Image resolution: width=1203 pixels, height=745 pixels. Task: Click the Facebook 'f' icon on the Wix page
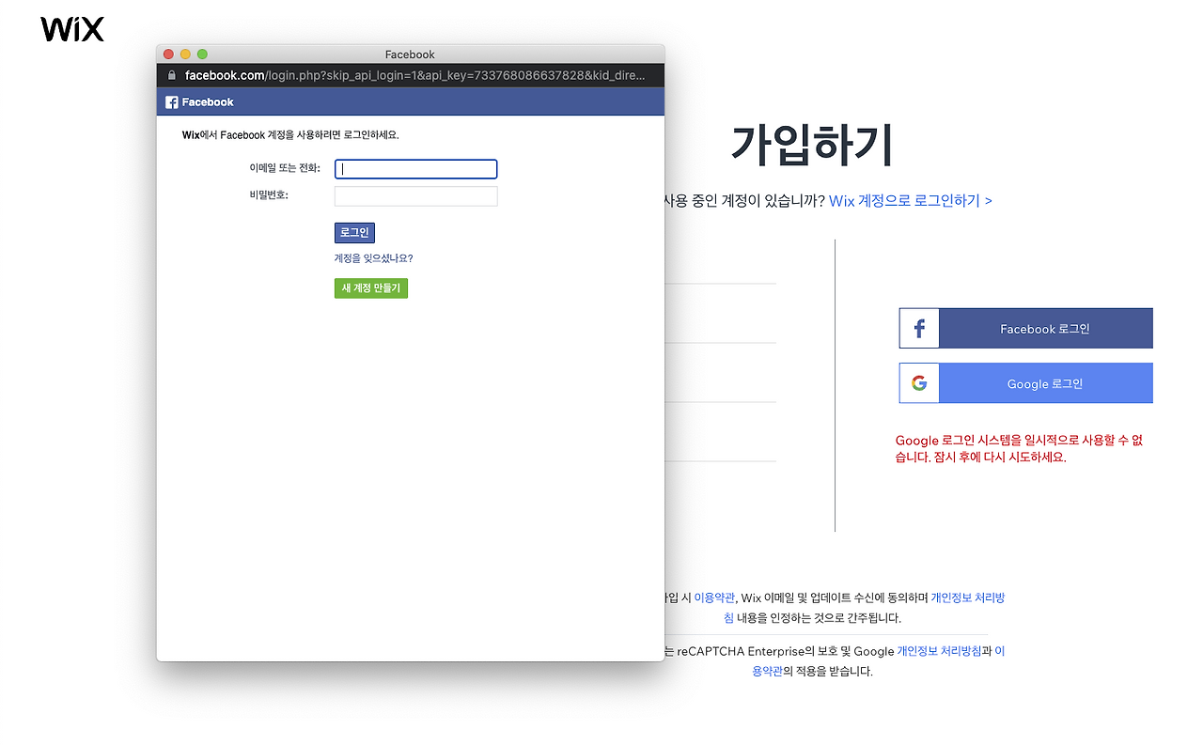(x=919, y=329)
